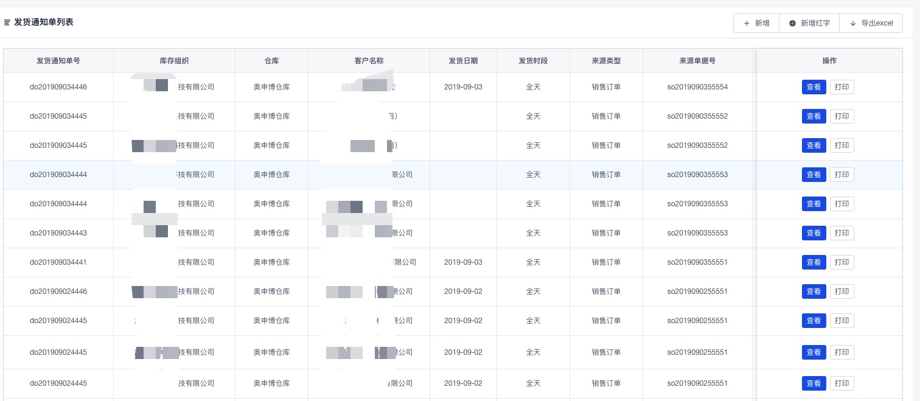Click 打印 in row do201909034443
The image size is (920, 401).
point(842,233)
